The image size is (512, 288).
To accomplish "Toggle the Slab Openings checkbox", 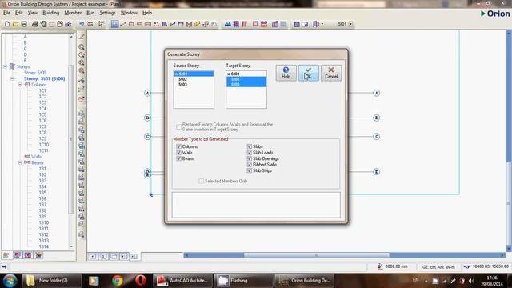I will click(250, 158).
